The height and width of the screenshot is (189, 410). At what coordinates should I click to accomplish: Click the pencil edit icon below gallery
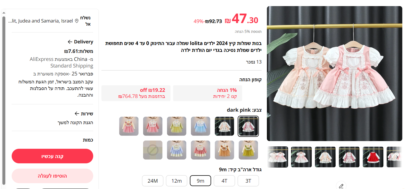(341, 186)
